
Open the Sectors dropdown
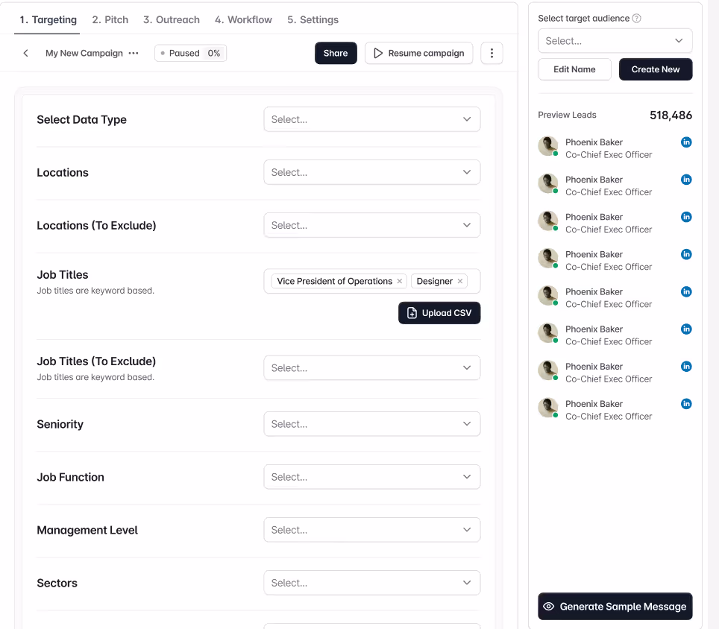tap(372, 583)
